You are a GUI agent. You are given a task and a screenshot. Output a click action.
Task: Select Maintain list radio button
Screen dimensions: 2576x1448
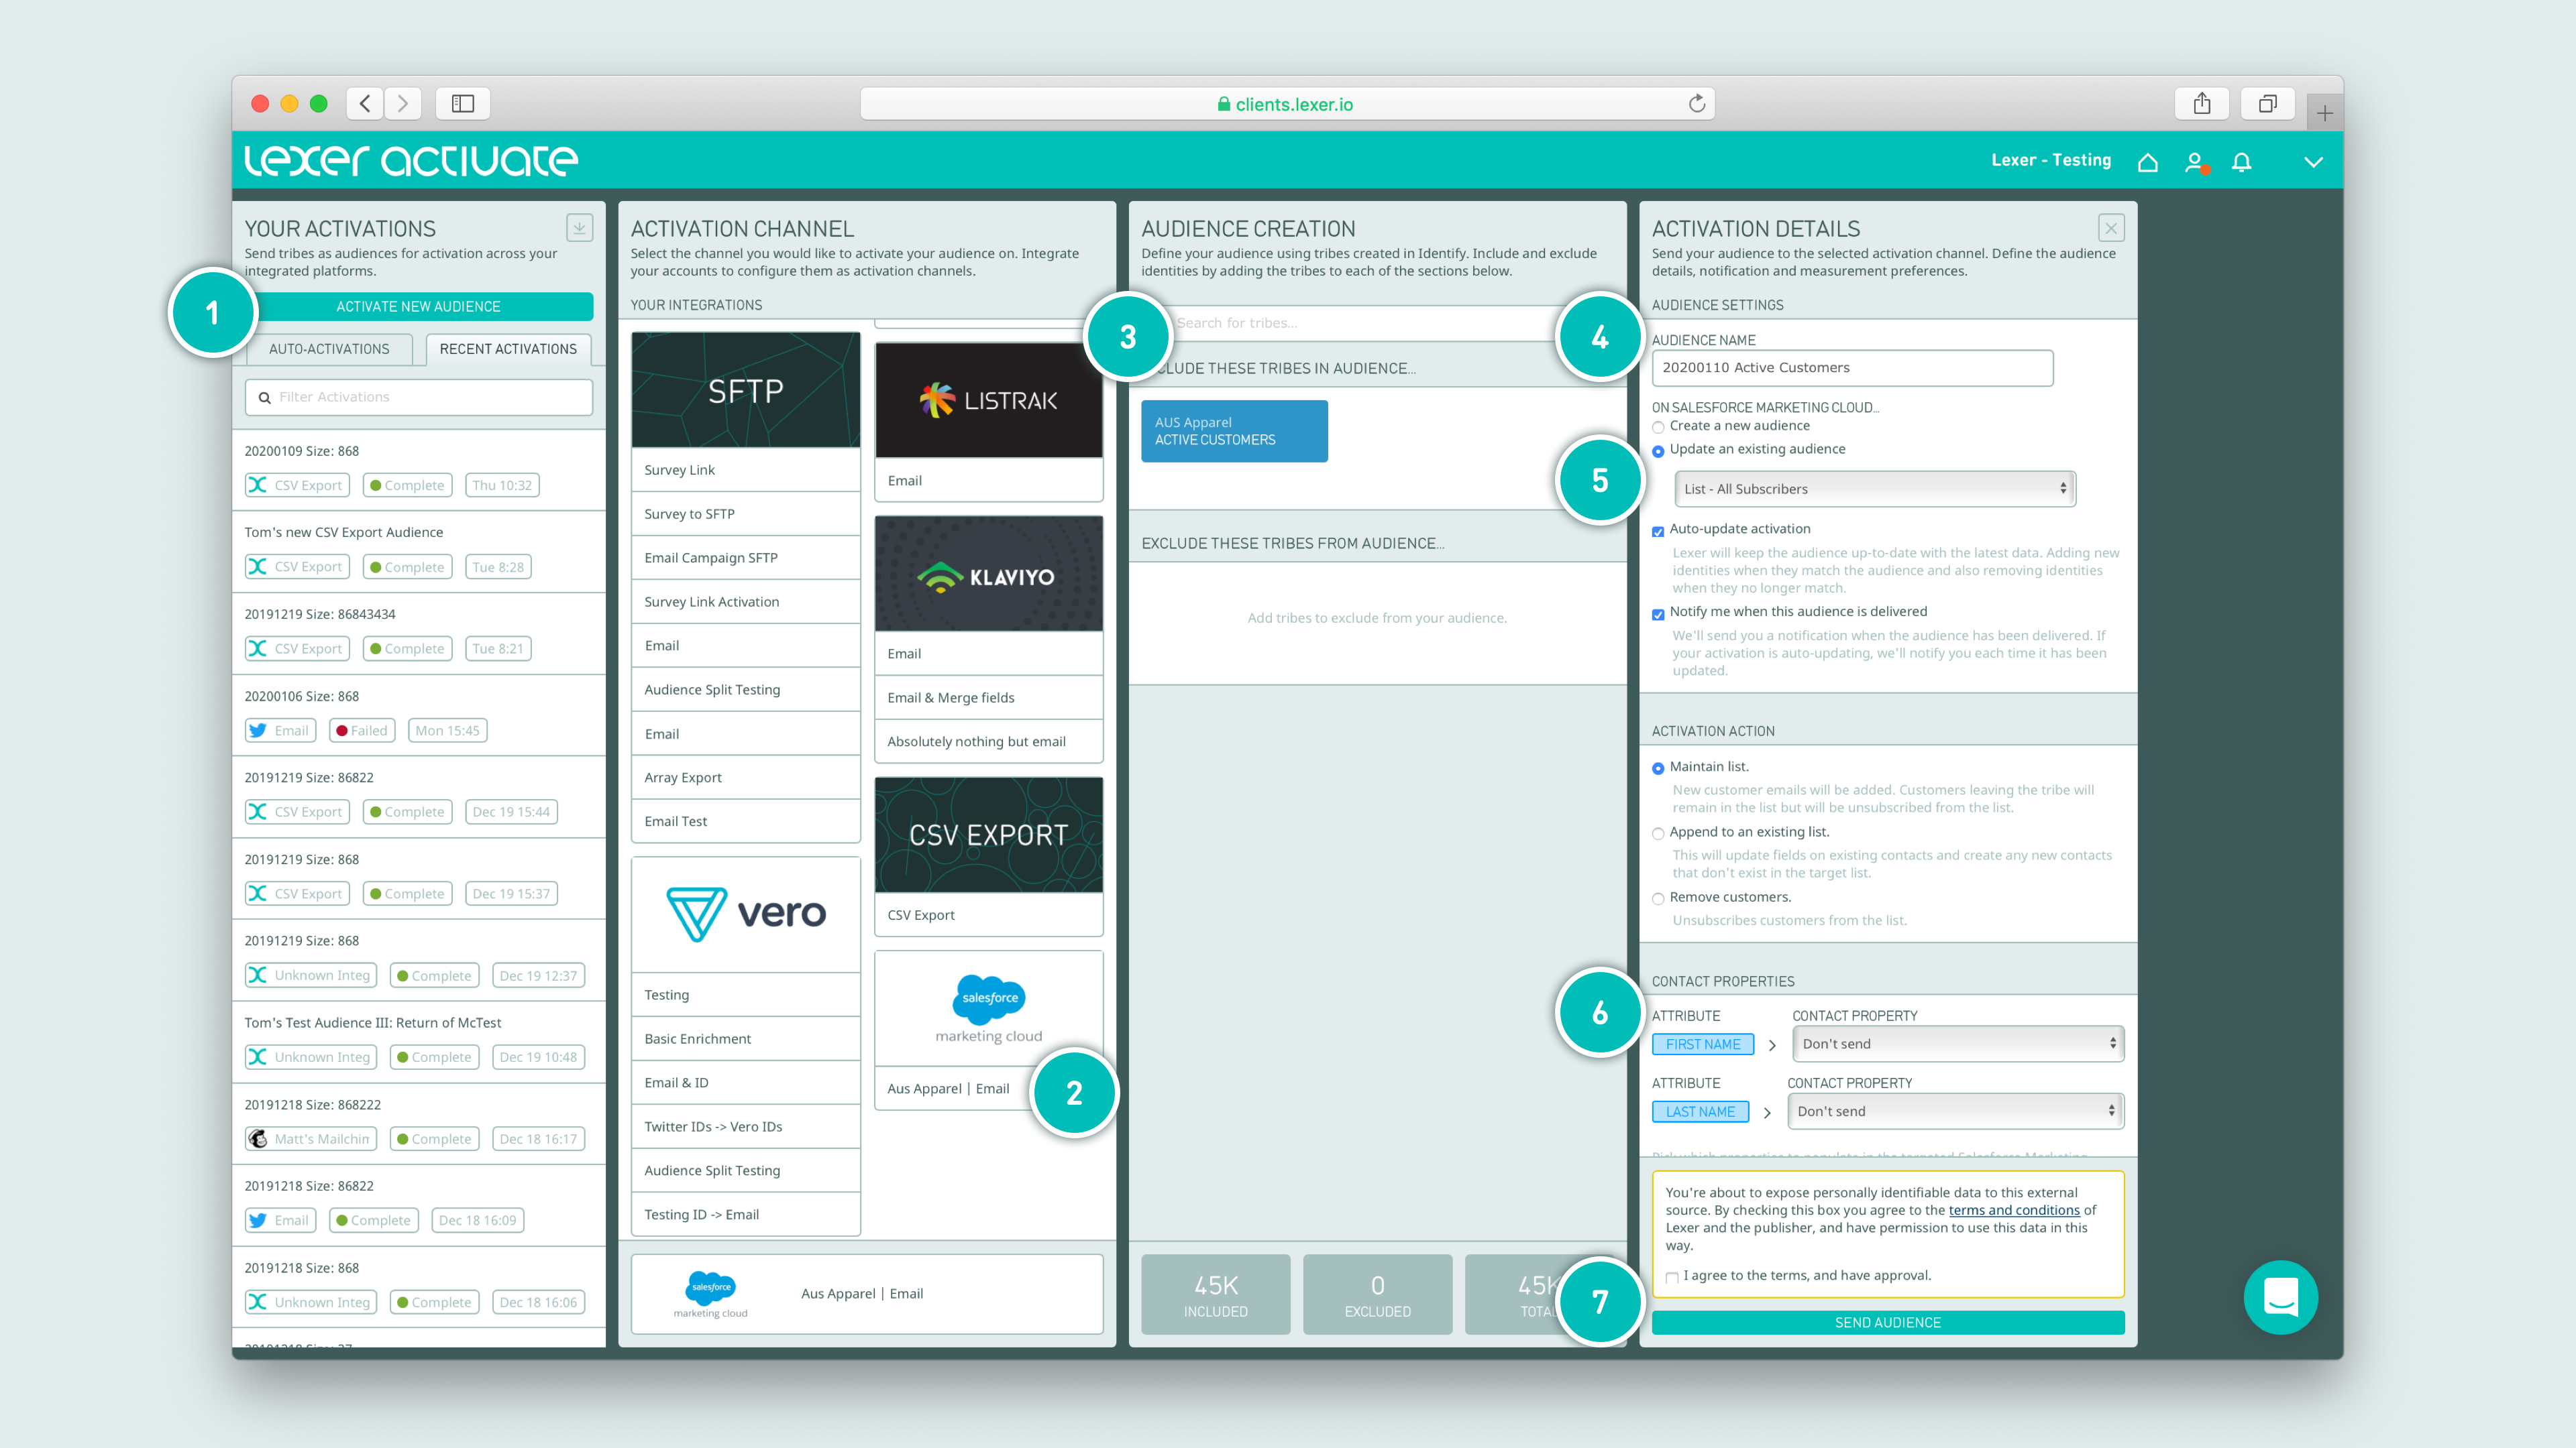click(1658, 764)
